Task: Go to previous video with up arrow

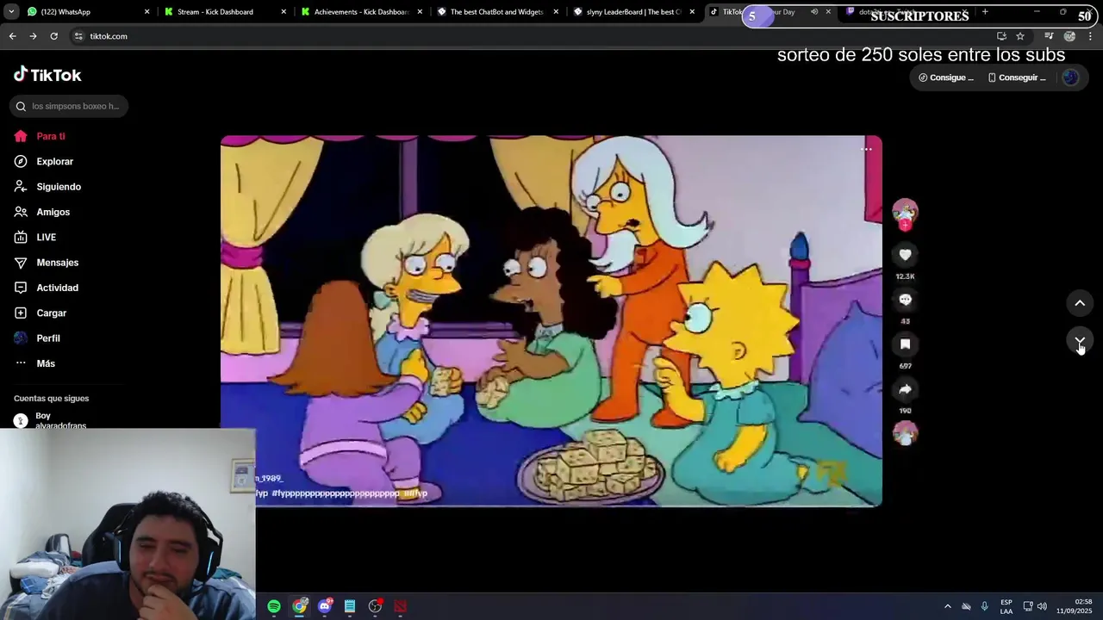Action: tap(1080, 303)
